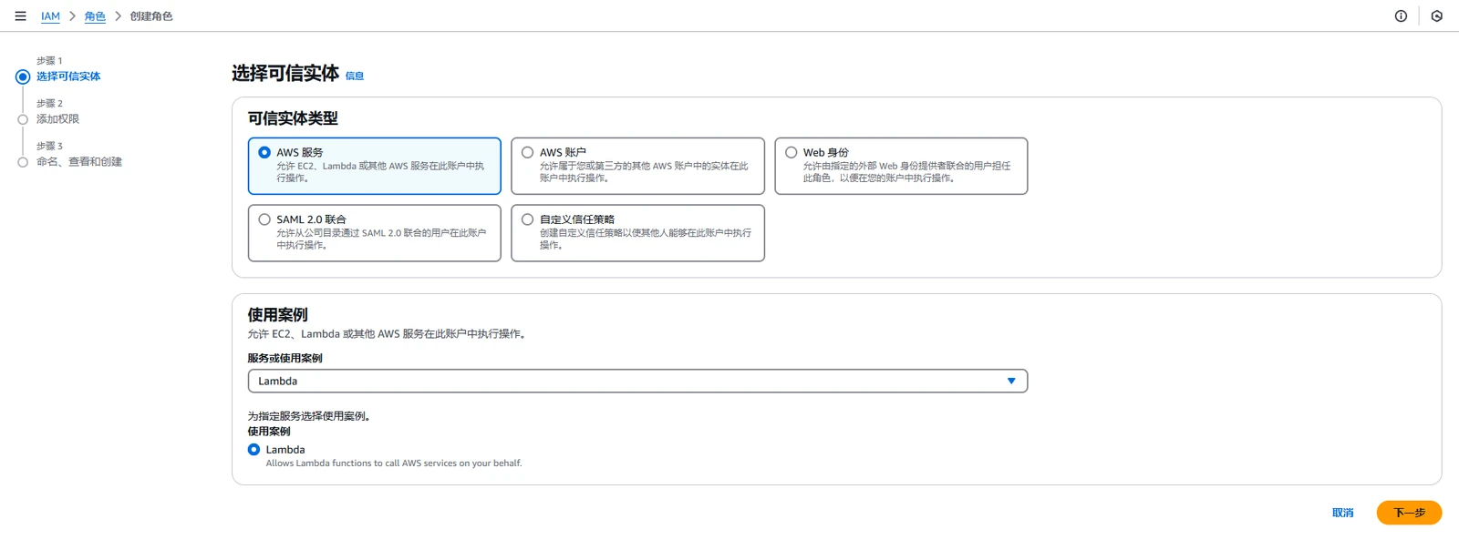
Task: Click the 创建角色 breadcrumb text
Action: pyautogui.click(x=151, y=16)
